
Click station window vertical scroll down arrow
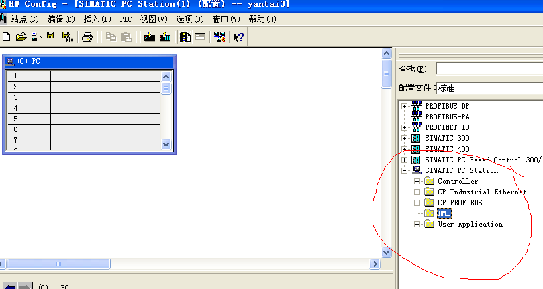tap(386, 252)
